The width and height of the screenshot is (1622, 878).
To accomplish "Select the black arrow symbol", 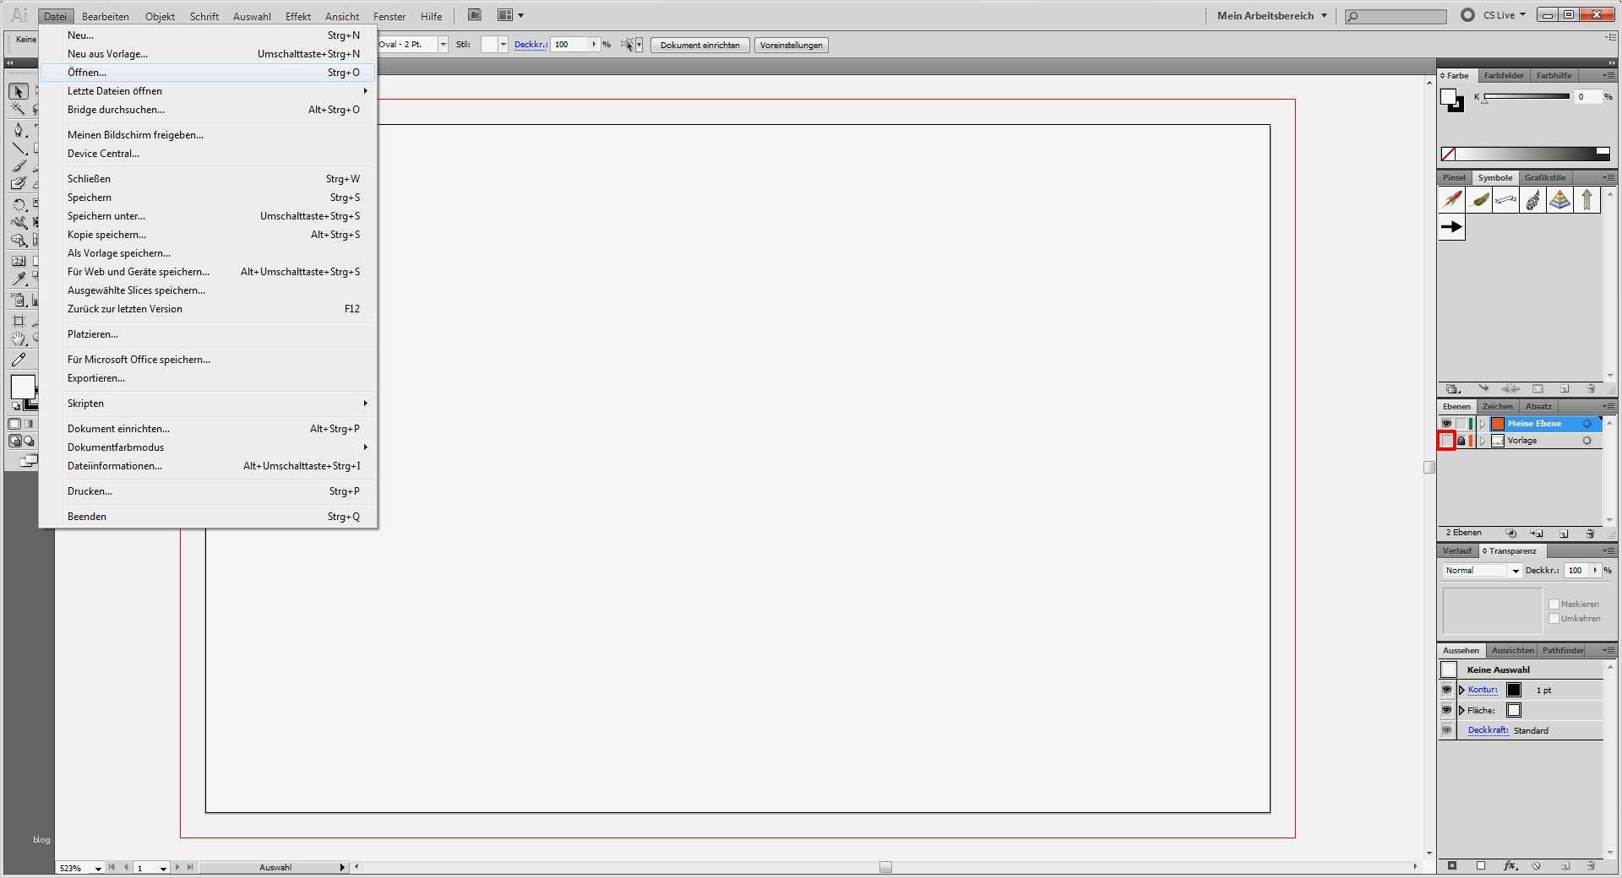I will pyautogui.click(x=1451, y=227).
